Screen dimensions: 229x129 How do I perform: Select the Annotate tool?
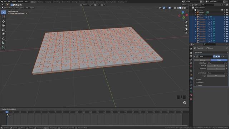(x=3, y=39)
